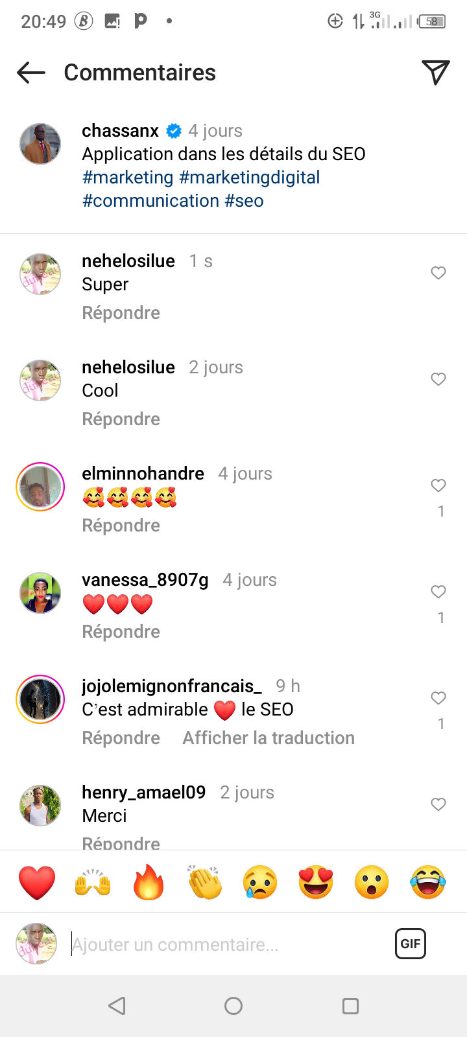Viewport: 467px width, 1037px height.
Task: Open chassanx's profile by username
Action: pyautogui.click(x=121, y=131)
